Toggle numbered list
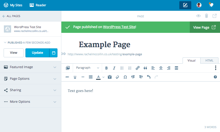Image resolution: width=220 pixels, height=132 pixels. point(130,68)
